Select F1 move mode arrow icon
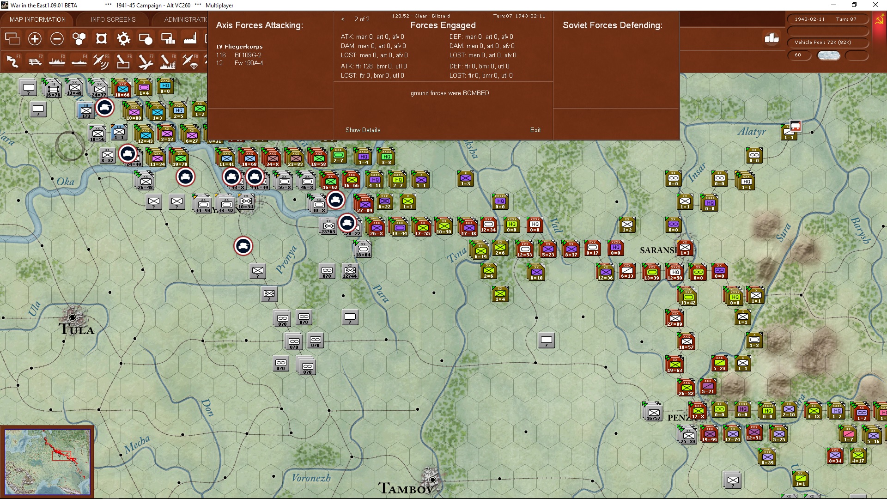887x499 pixels. point(12,61)
